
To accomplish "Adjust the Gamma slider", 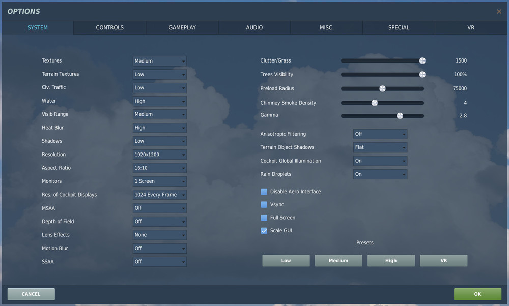I will pyautogui.click(x=400, y=115).
